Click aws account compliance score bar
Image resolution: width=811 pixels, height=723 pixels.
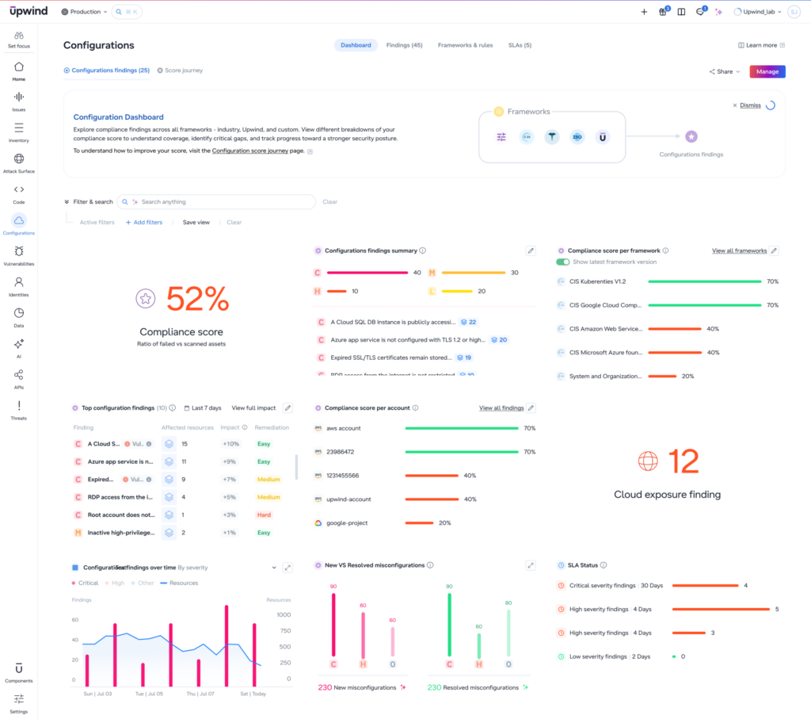(x=462, y=428)
